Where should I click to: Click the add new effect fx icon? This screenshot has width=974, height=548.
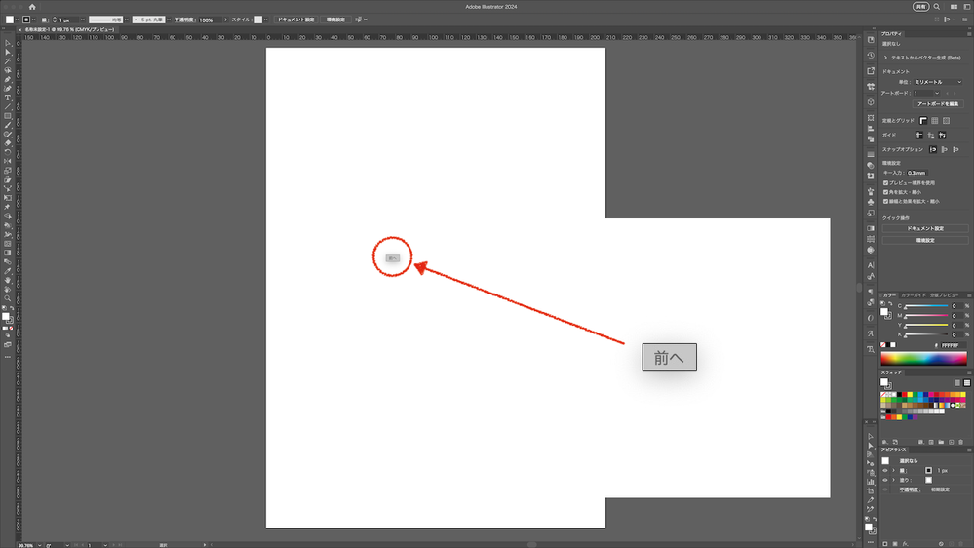(x=905, y=544)
